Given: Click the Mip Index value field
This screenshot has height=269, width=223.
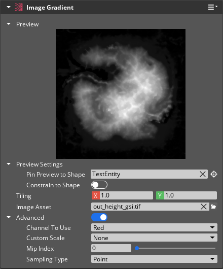Looking at the screenshot, I should [x=111, y=248].
